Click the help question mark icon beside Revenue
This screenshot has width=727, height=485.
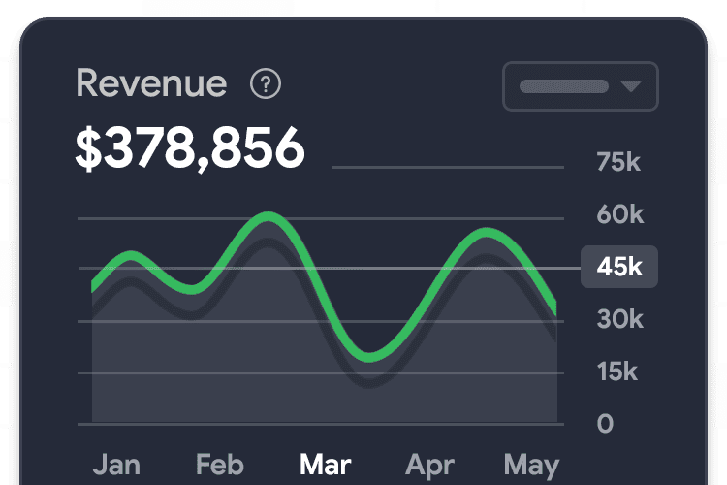point(266,84)
